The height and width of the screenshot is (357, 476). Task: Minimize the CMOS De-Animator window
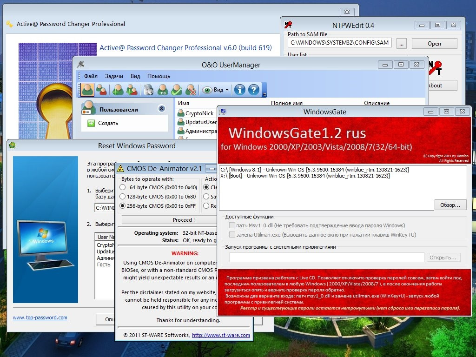212,168
